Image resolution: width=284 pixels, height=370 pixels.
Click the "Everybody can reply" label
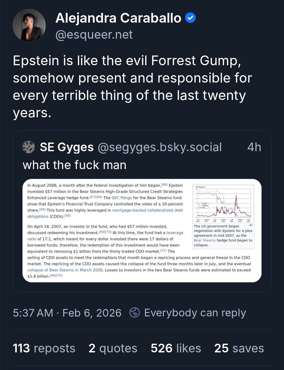[195, 313]
